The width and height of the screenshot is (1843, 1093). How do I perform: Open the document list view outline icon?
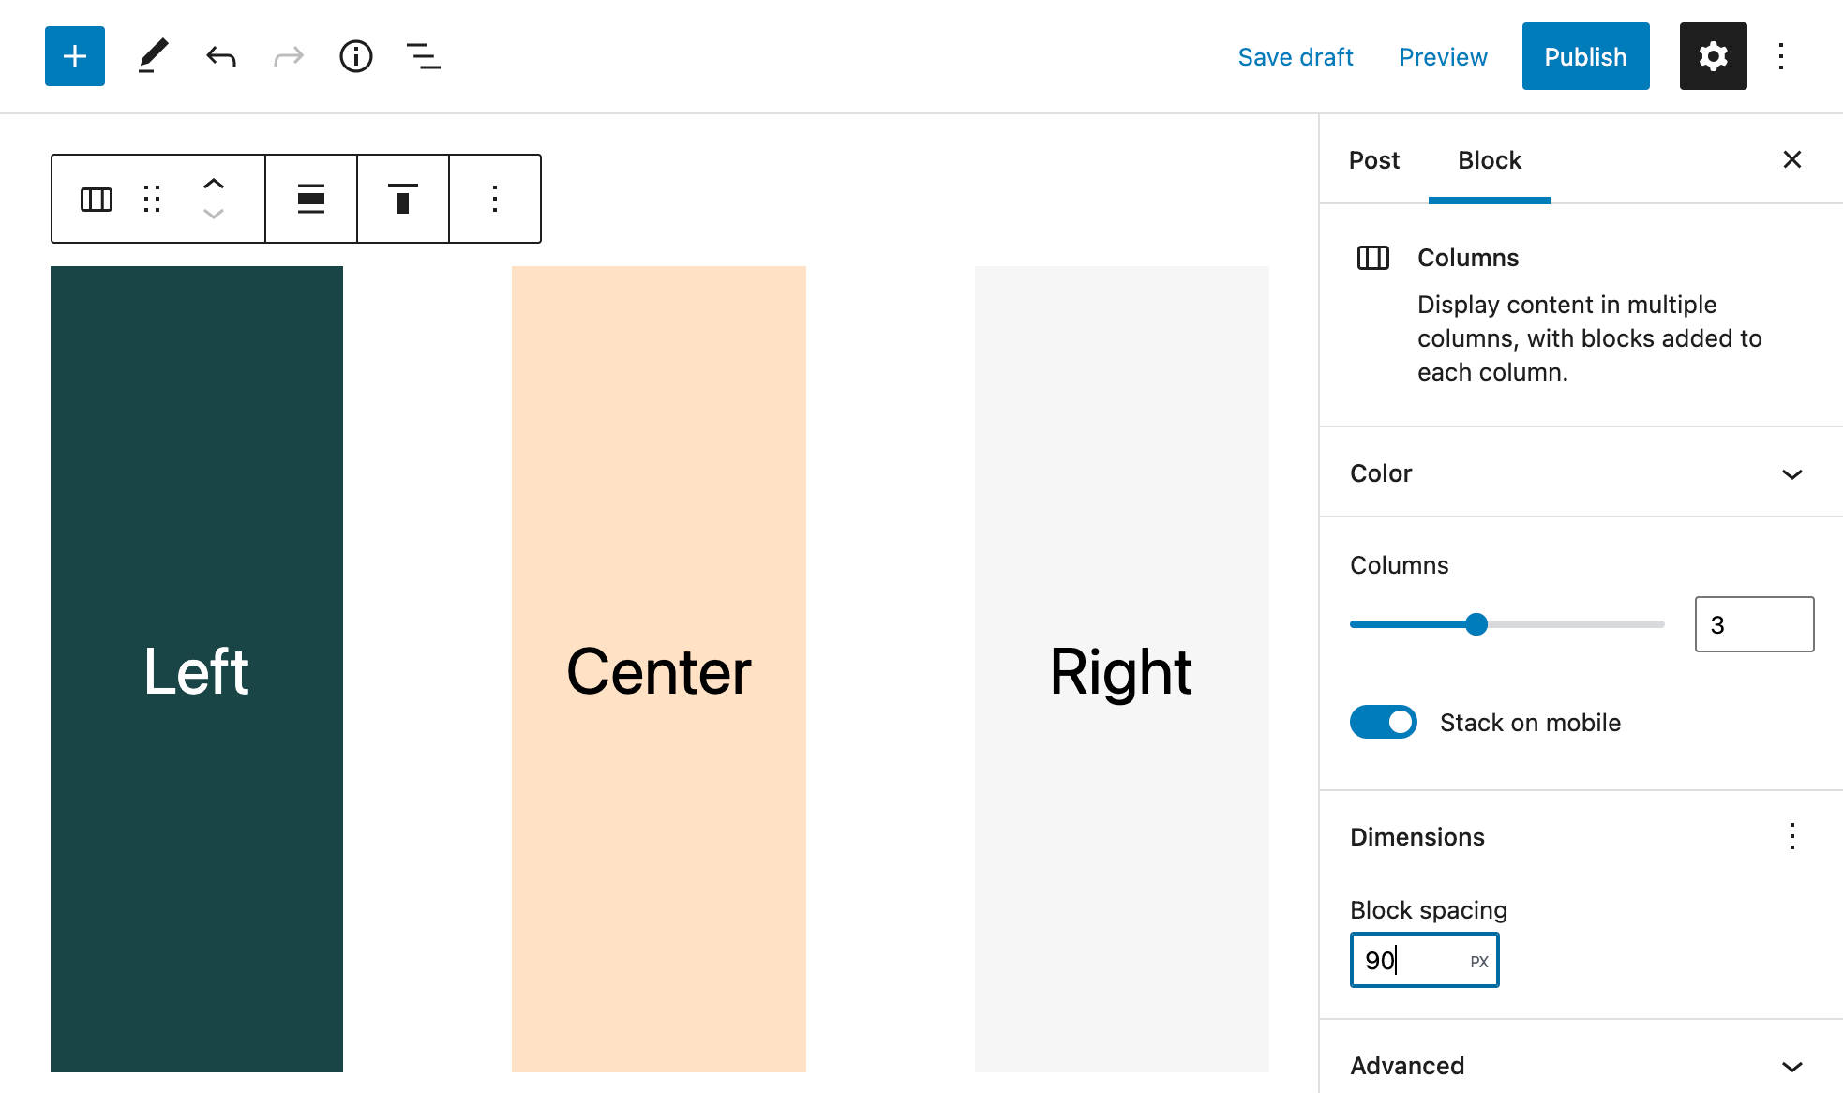tap(423, 56)
